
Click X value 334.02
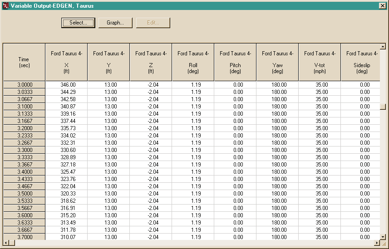point(66,136)
